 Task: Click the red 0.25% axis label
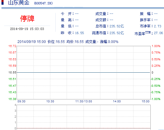[156, 66]
